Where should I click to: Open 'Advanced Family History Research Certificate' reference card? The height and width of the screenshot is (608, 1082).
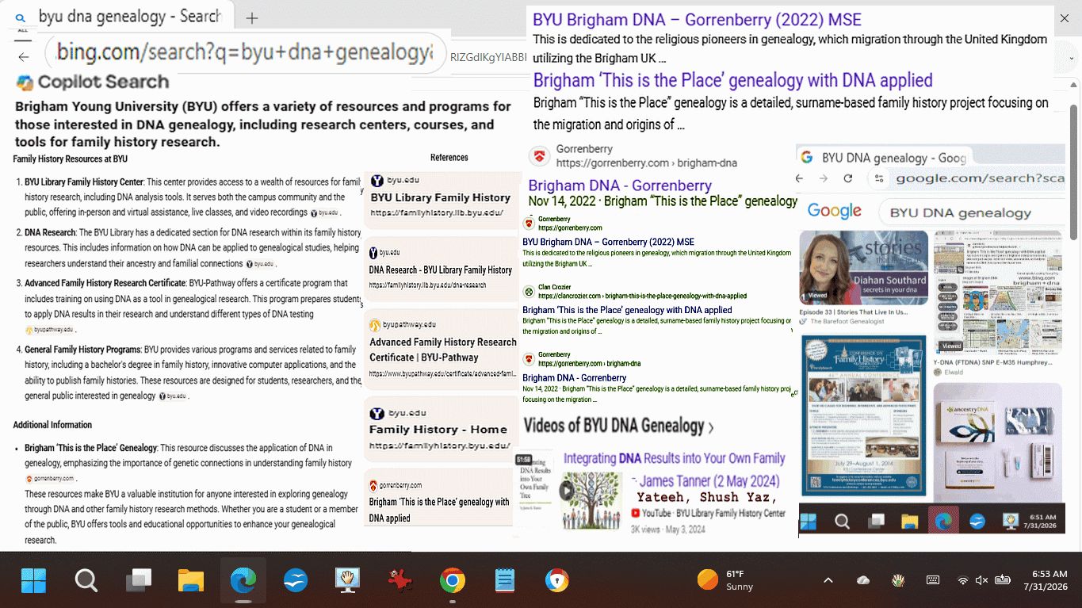click(x=441, y=350)
